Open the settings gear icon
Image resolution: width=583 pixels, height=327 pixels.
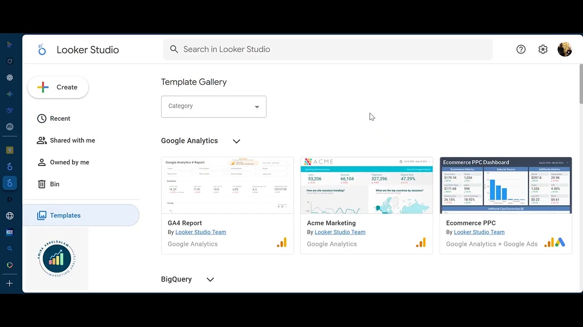(x=543, y=50)
